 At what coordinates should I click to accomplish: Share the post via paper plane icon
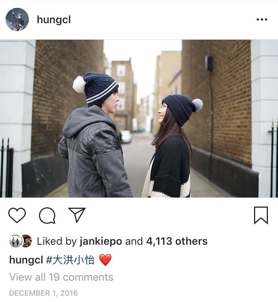[77, 215]
